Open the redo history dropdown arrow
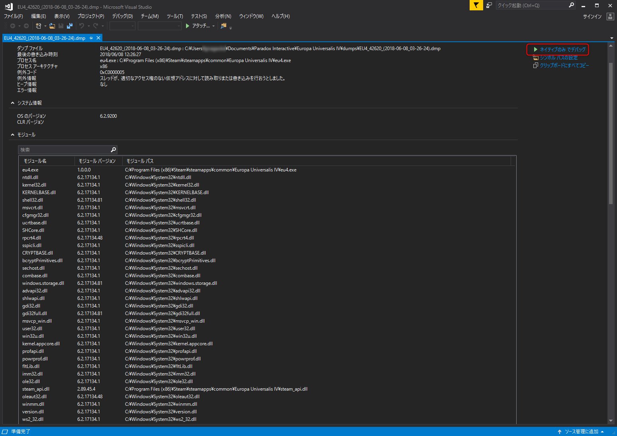This screenshot has width=617, height=436. click(x=102, y=26)
